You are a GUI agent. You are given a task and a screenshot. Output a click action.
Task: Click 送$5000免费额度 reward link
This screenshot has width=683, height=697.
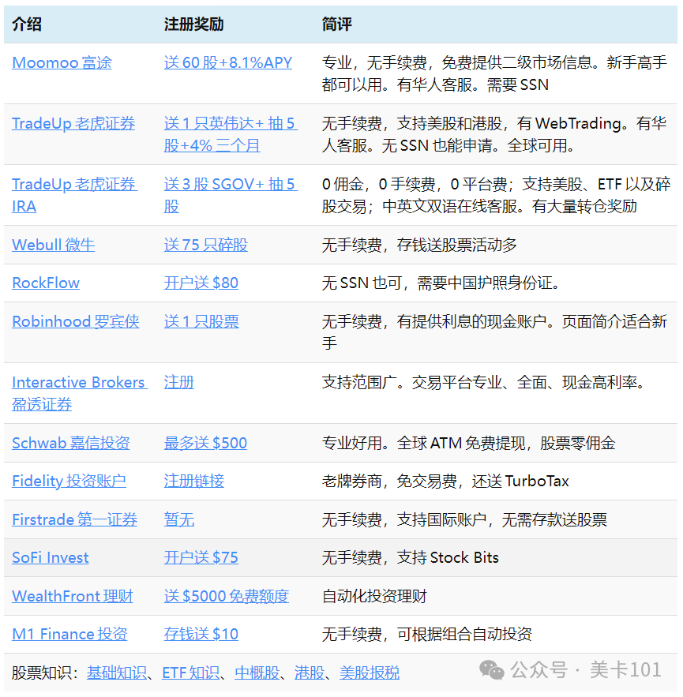227,596
